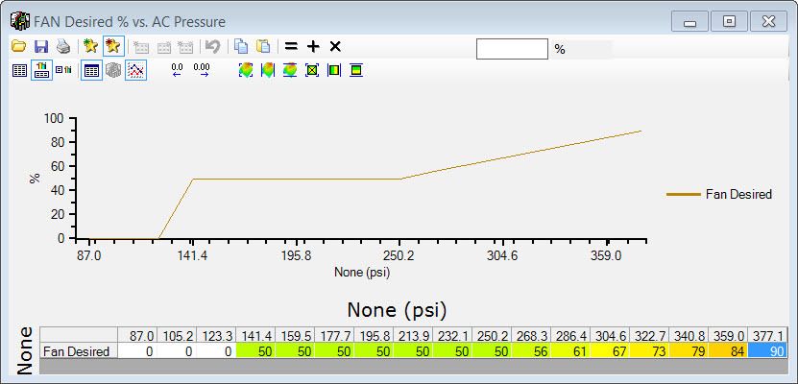Save table using floppy disk icon
Viewport: 798px width, 384px height.
tap(41, 47)
